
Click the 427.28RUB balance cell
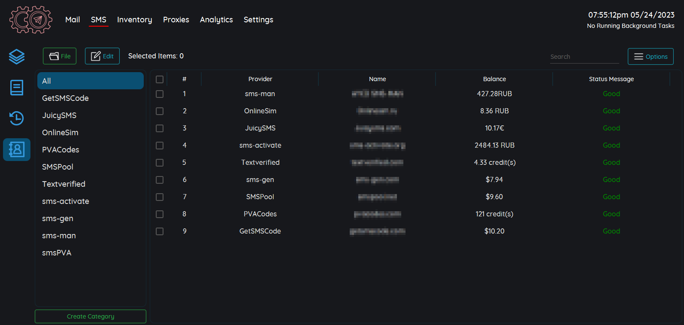(494, 94)
